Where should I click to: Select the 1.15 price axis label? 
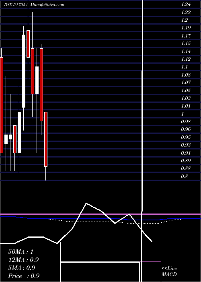pos(186,44)
